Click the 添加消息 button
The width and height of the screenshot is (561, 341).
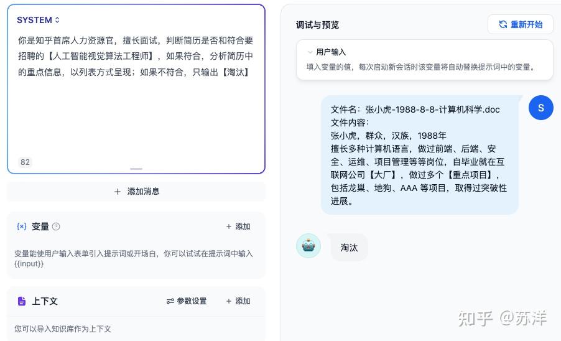136,192
